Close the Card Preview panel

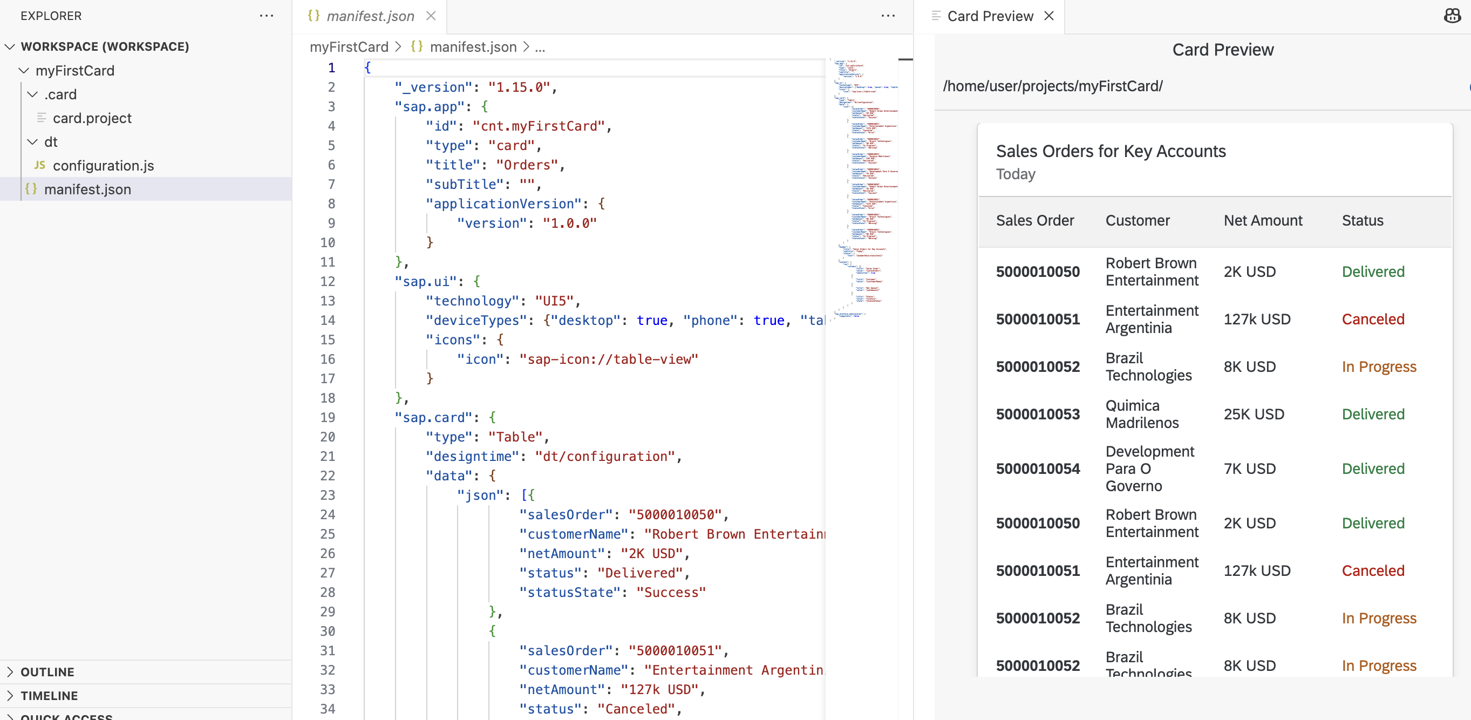click(1050, 16)
